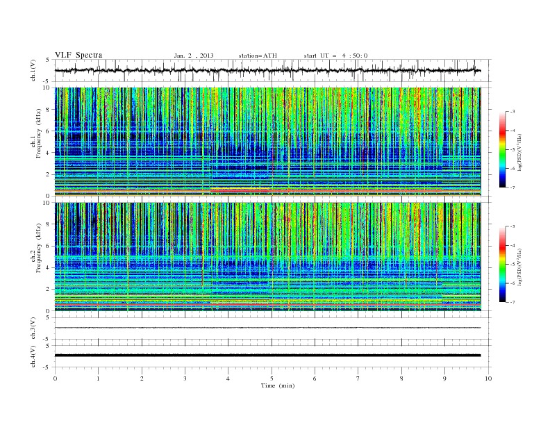Click the time axis tick label '10'
550x425 pixels.
pyautogui.click(x=488, y=378)
